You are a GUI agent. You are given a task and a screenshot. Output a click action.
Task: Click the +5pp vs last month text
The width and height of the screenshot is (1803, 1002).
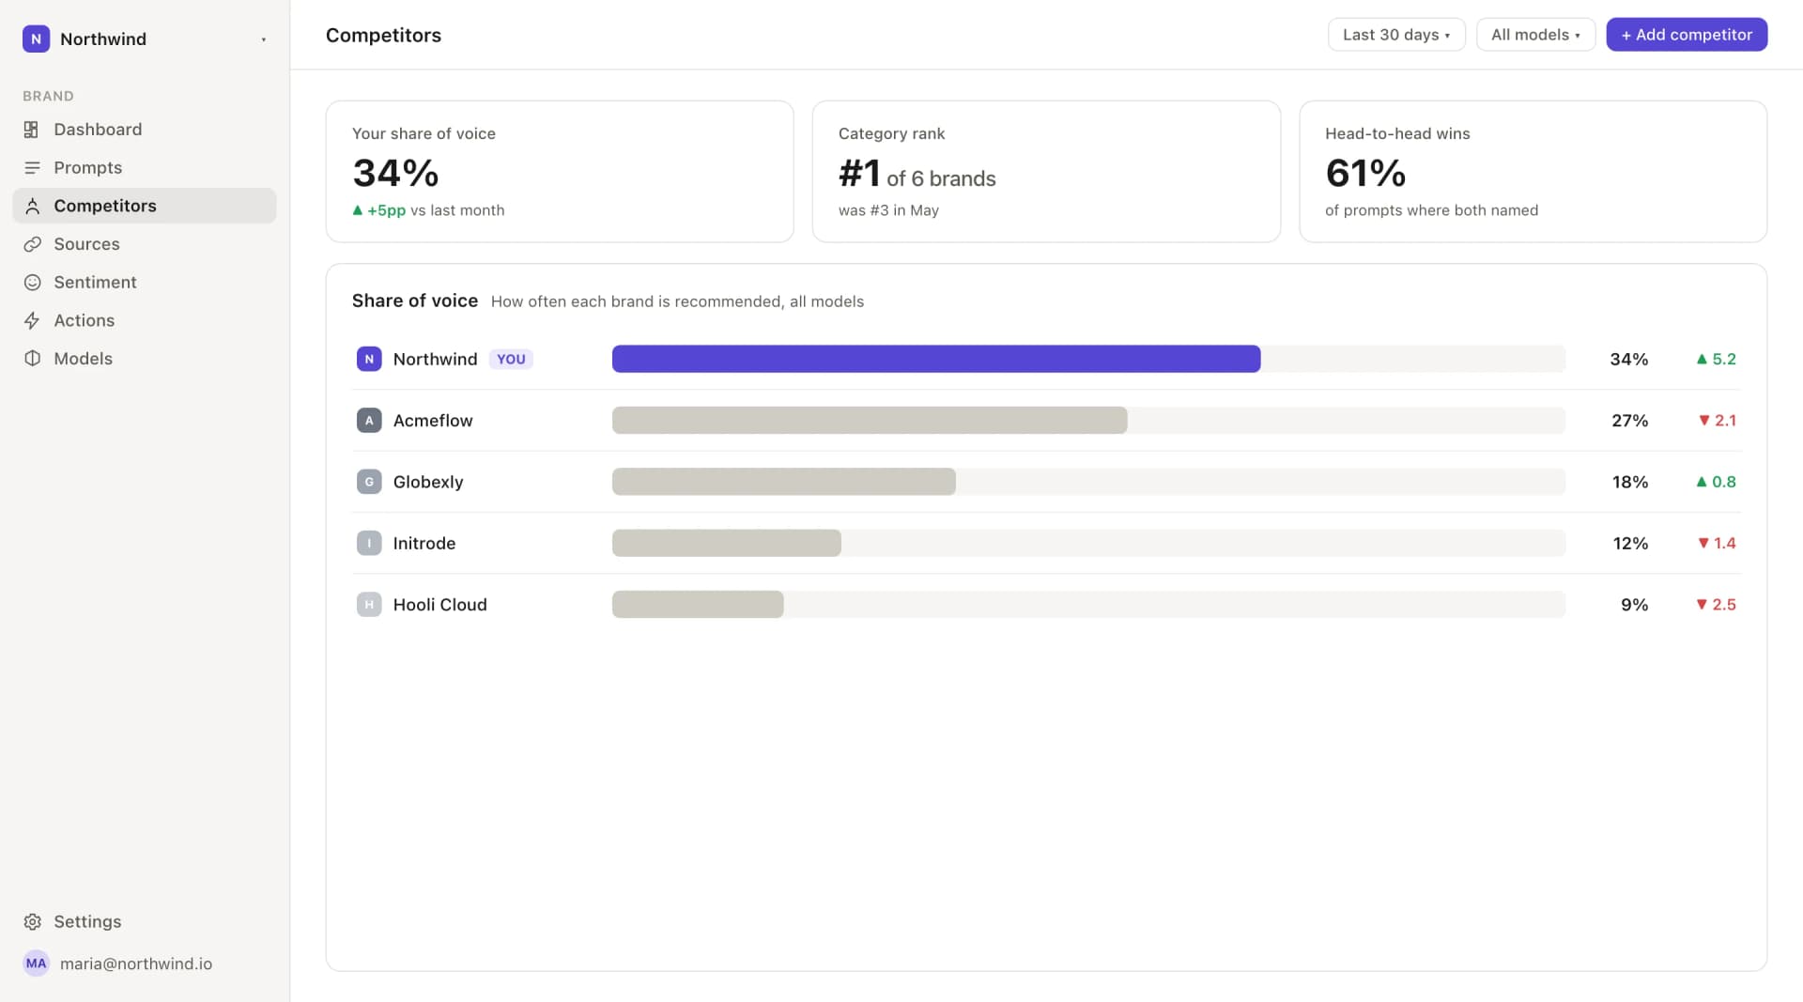point(428,210)
